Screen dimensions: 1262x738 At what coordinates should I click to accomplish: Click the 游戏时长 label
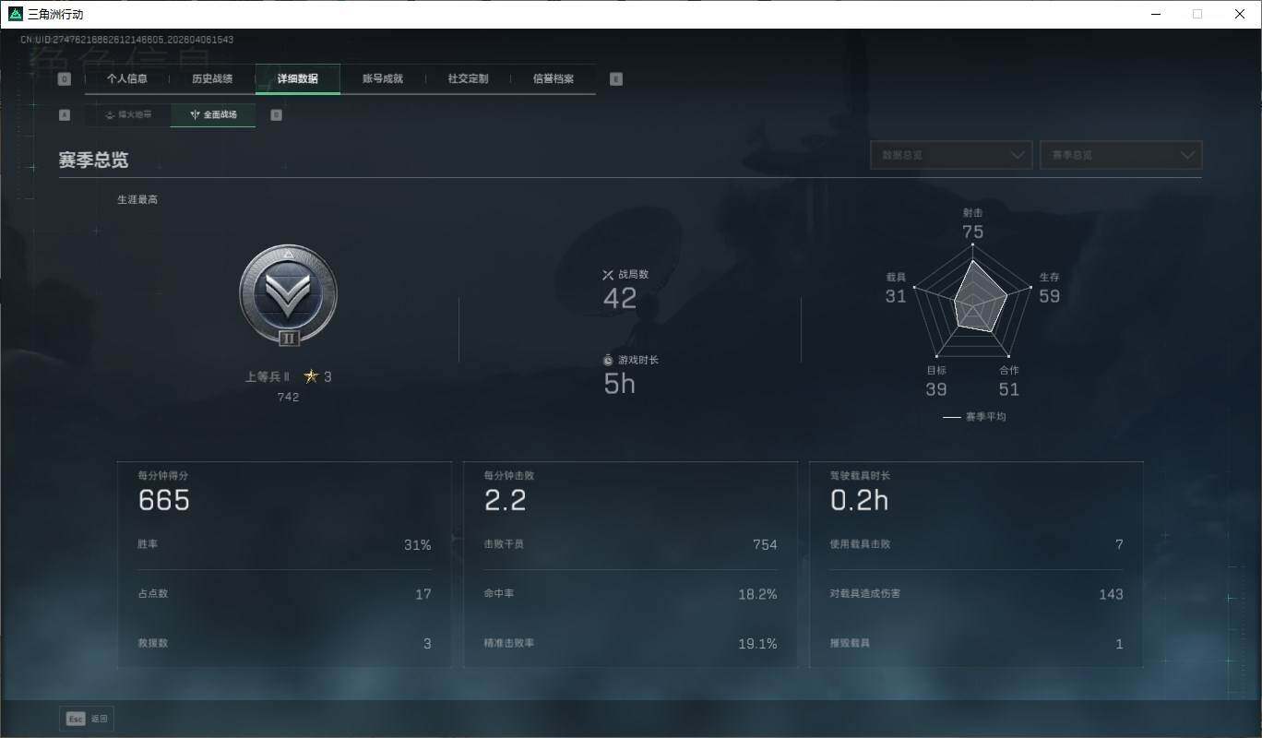pos(638,360)
